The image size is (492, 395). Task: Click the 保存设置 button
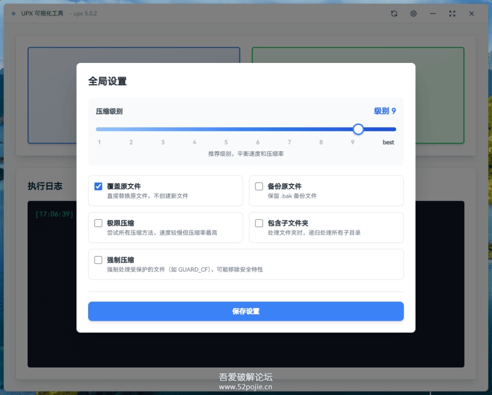pos(246,311)
